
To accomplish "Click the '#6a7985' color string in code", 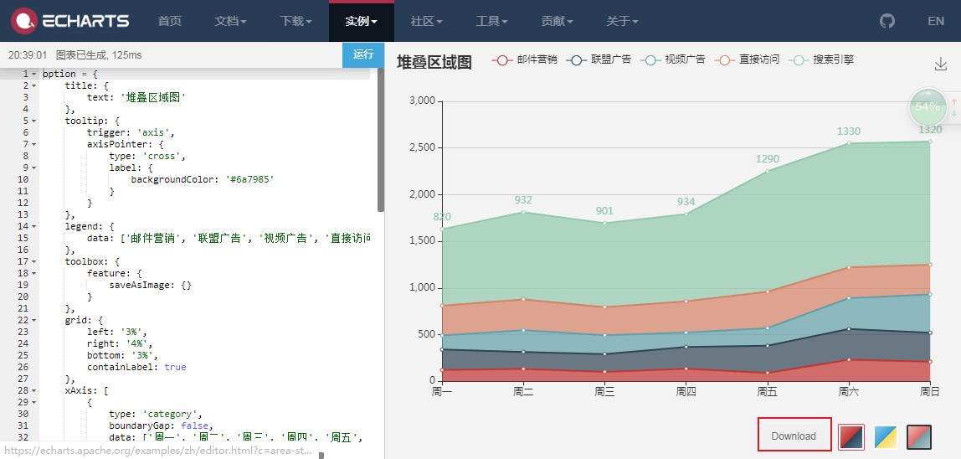I will [249, 180].
